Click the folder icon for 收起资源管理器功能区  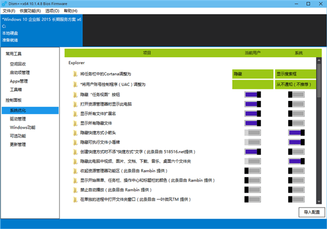coord(75,171)
